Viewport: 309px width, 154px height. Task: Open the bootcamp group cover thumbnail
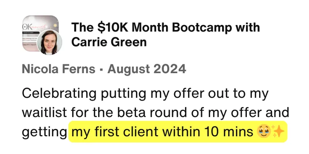(x=40, y=33)
